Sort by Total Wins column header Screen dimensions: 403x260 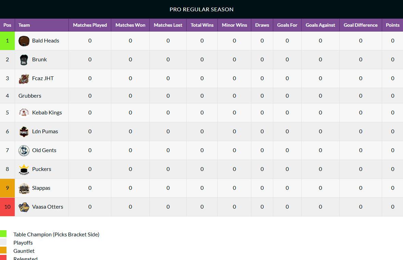pos(202,25)
